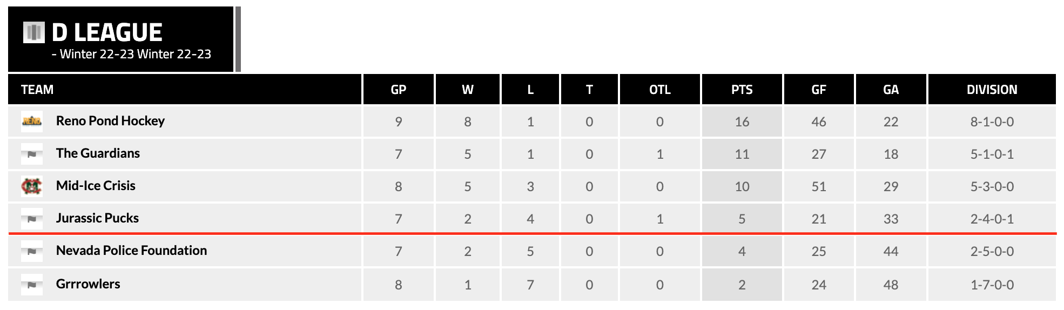Screen dimensions: 1064x310
Task: Click the Mid-Ice Crisis team logo
Action: point(32,186)
